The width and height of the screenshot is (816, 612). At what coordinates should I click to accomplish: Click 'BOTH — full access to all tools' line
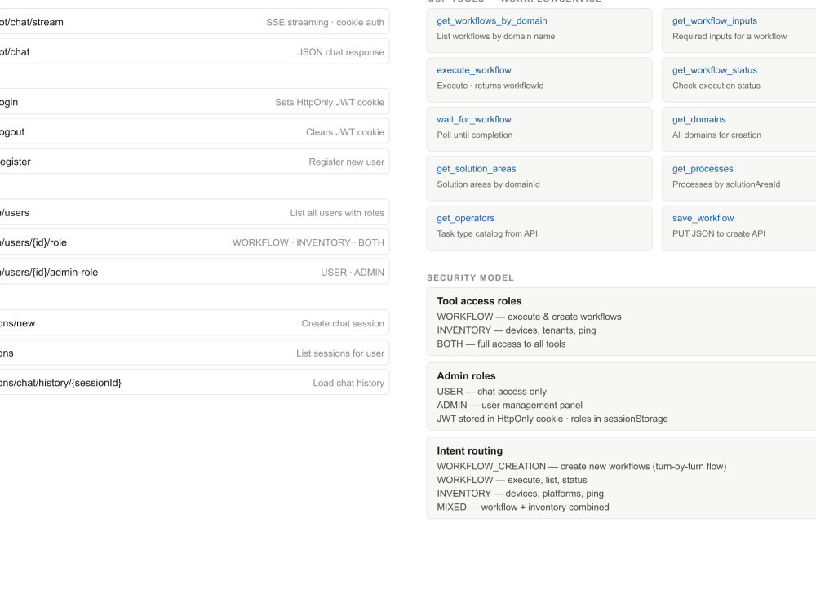click(x=501, y=344)
